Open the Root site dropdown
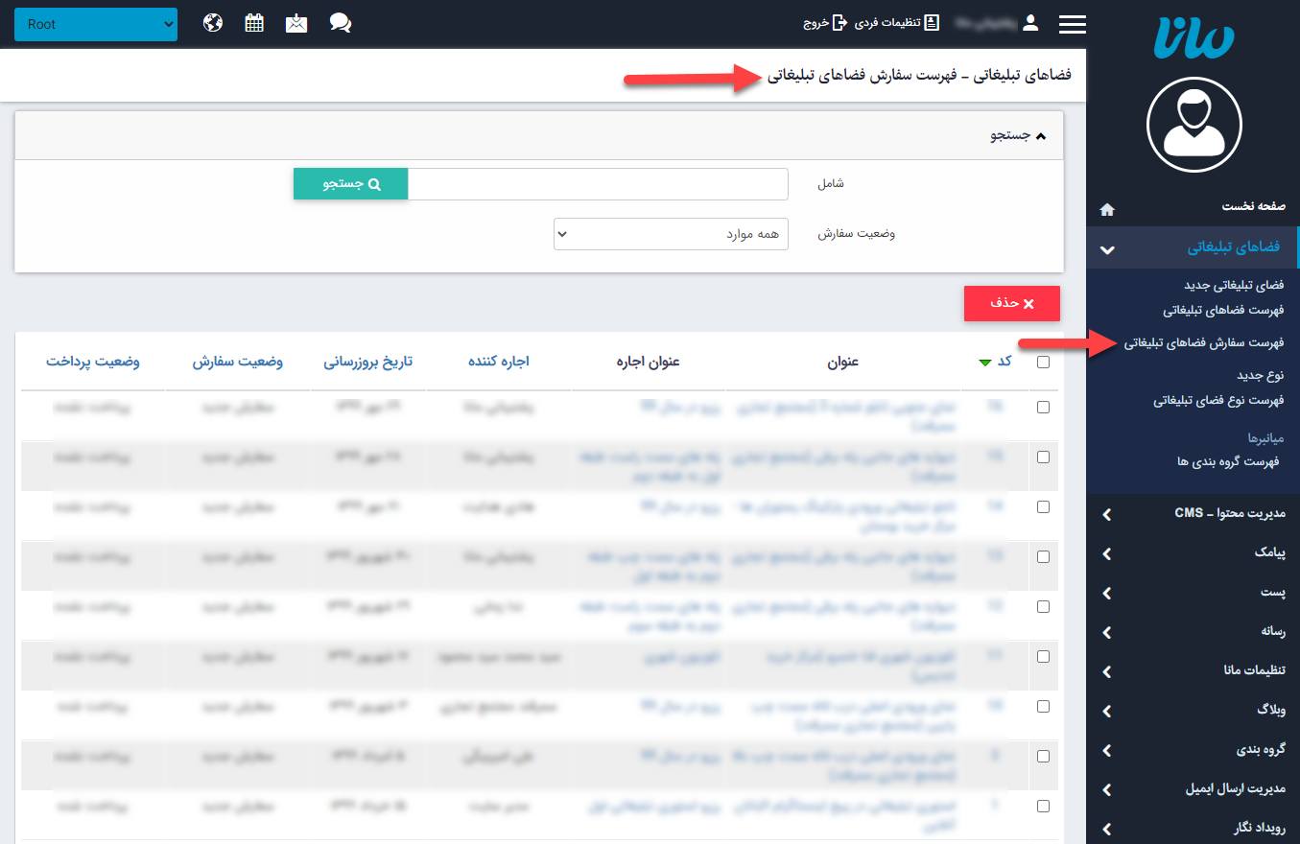Image resolution: width=1300 pixels, height=844 pixels. [96, 24]
